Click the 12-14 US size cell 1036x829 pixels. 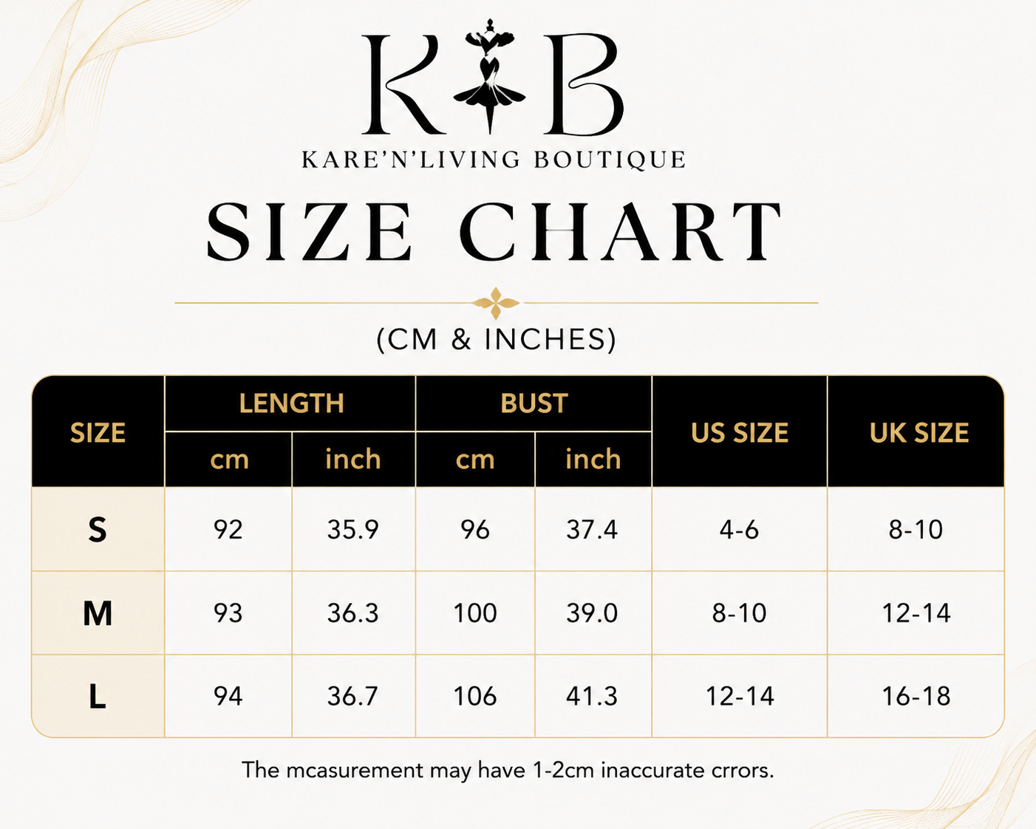coord(740,696)
